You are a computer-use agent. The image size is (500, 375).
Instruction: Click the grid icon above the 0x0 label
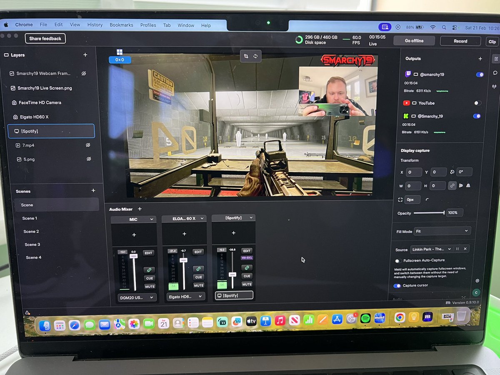(x=120, y=52)
